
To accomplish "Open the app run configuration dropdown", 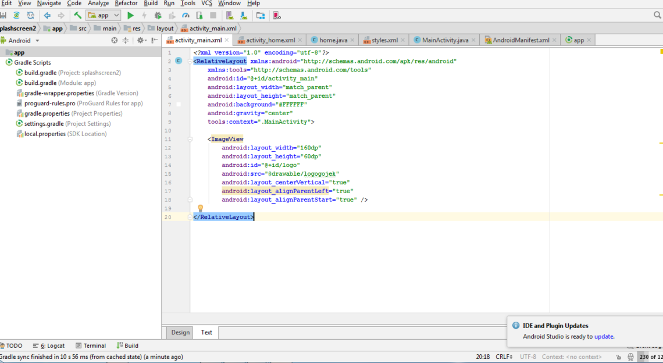I will point(103,15).
